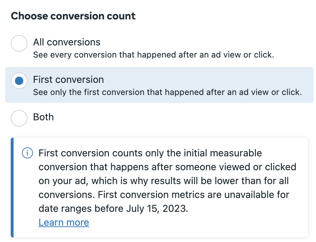Click the info circle icon in notice
This screenshot has height=242, width=316.
coord(27,153)
